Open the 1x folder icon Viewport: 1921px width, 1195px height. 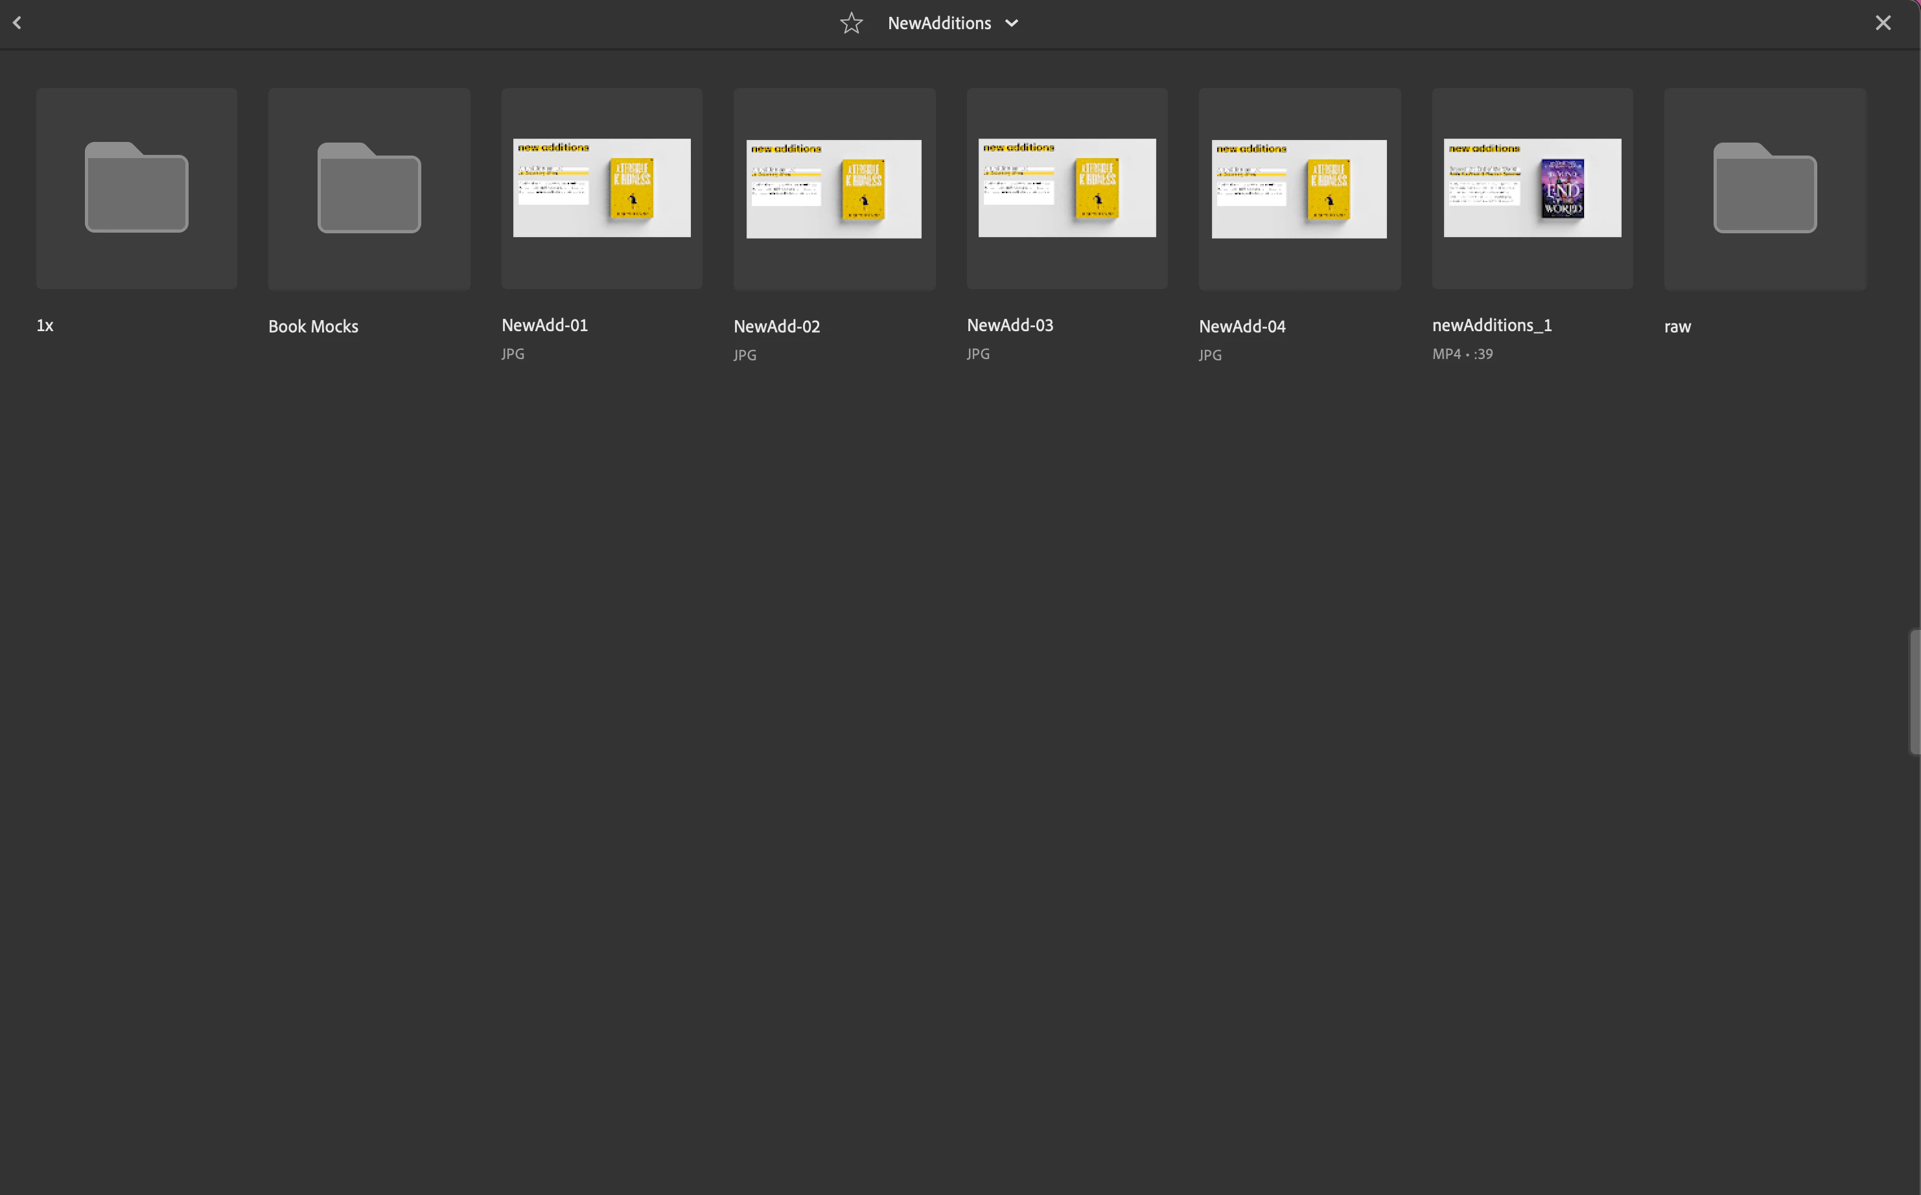pyautogui.click(x=137, y=188)
